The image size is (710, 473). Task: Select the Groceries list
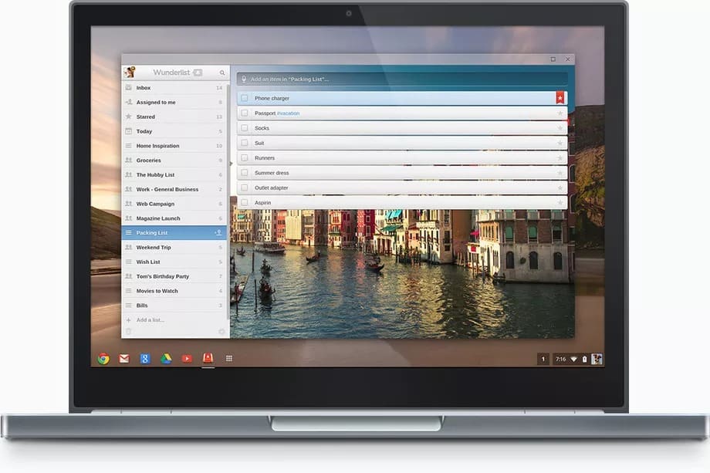174,160
